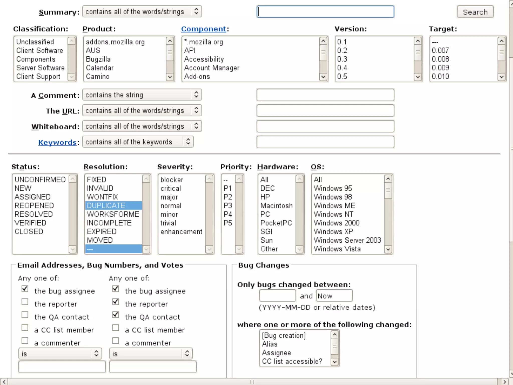
Task: Click the Whiteboard text input field
Action: point(325,126)
